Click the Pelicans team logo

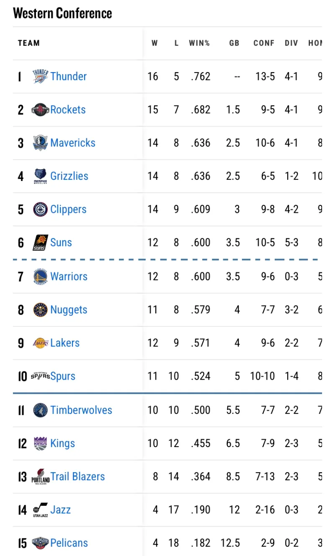(41, 543)
